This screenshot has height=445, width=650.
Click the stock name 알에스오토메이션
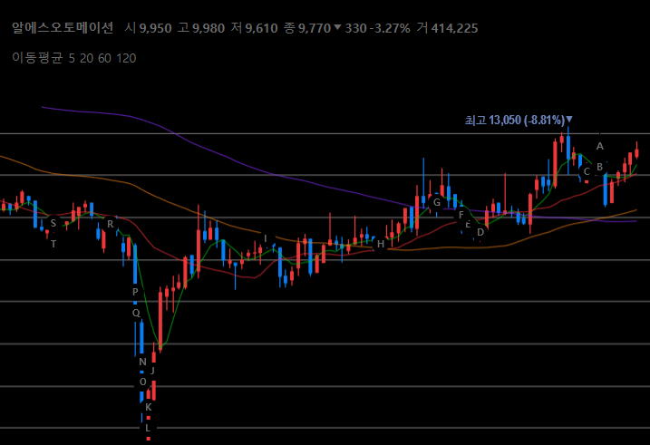[63, 28]
